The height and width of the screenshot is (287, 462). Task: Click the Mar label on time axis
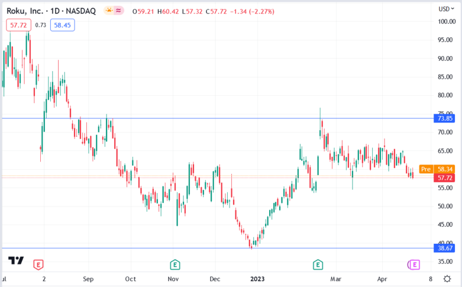(x=336, y=279)
